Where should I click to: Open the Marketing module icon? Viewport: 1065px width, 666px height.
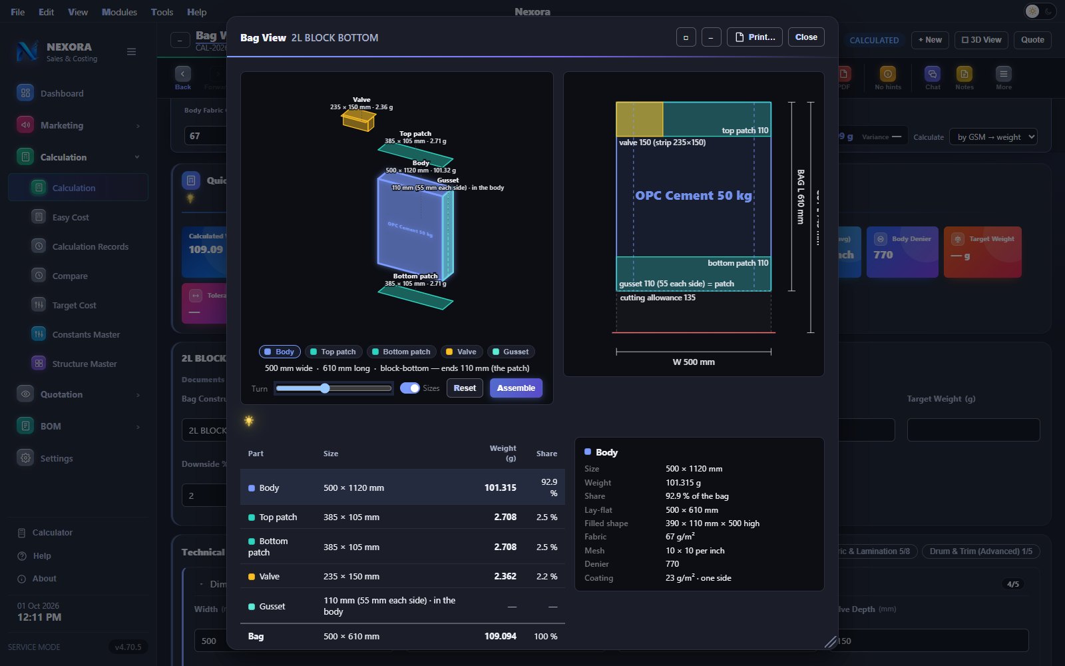(25, 125)
